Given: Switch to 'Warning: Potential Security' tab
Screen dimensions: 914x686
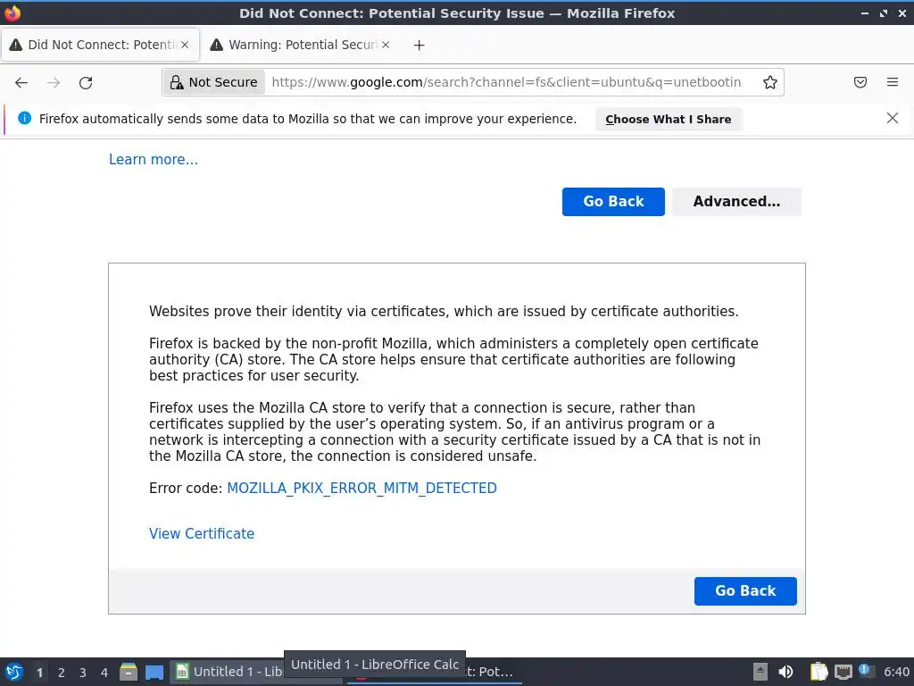Looking at the screenshot, I should 300,45.
